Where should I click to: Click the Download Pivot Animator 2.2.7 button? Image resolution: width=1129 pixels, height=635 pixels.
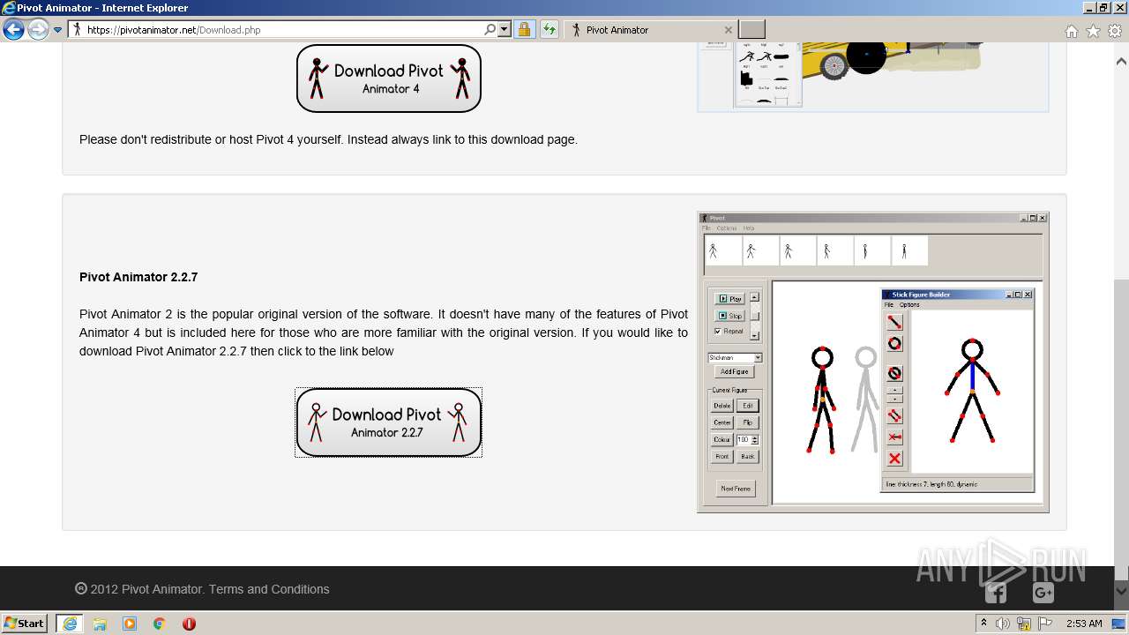tap(389, 422)
